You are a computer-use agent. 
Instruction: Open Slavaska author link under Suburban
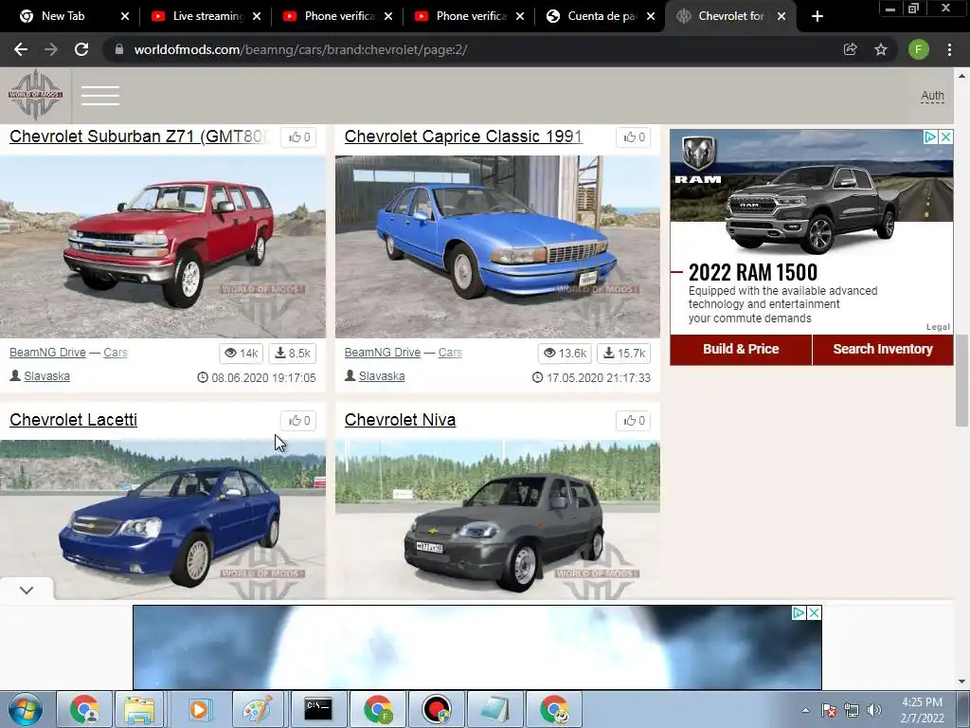point(46,375)
